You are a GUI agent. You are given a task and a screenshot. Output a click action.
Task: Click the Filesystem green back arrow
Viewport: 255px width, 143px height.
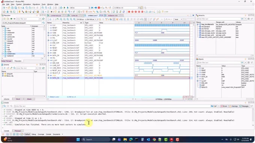click(x=11, y=19)
